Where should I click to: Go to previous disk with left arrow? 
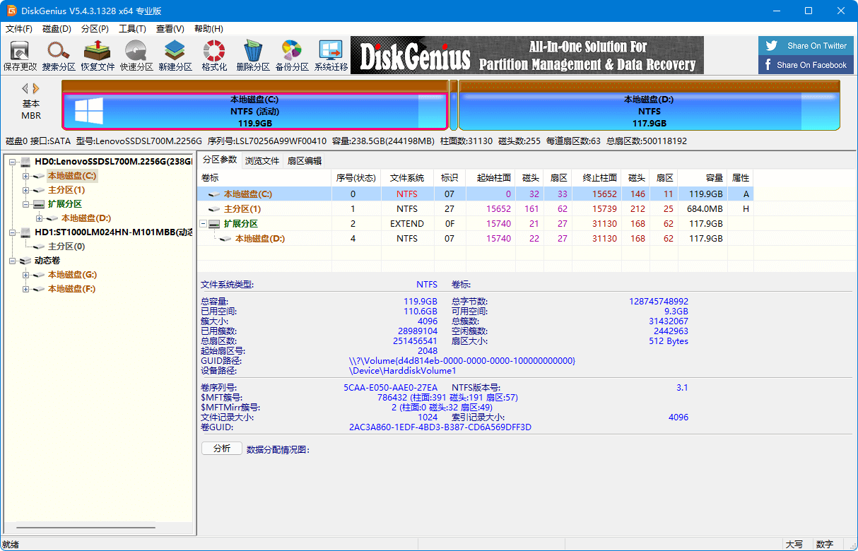pyautogui.click(x=25, y=88)
